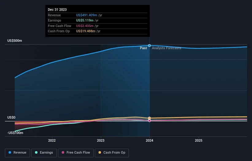Image resolution: width=252 pixels, height=161 pixels.
Task: Click the Past label on chart
Action: (x=143, y=48)
